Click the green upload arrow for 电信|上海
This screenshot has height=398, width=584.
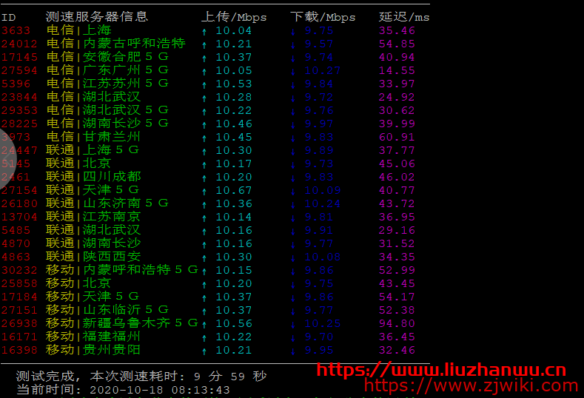coord(204,31)
